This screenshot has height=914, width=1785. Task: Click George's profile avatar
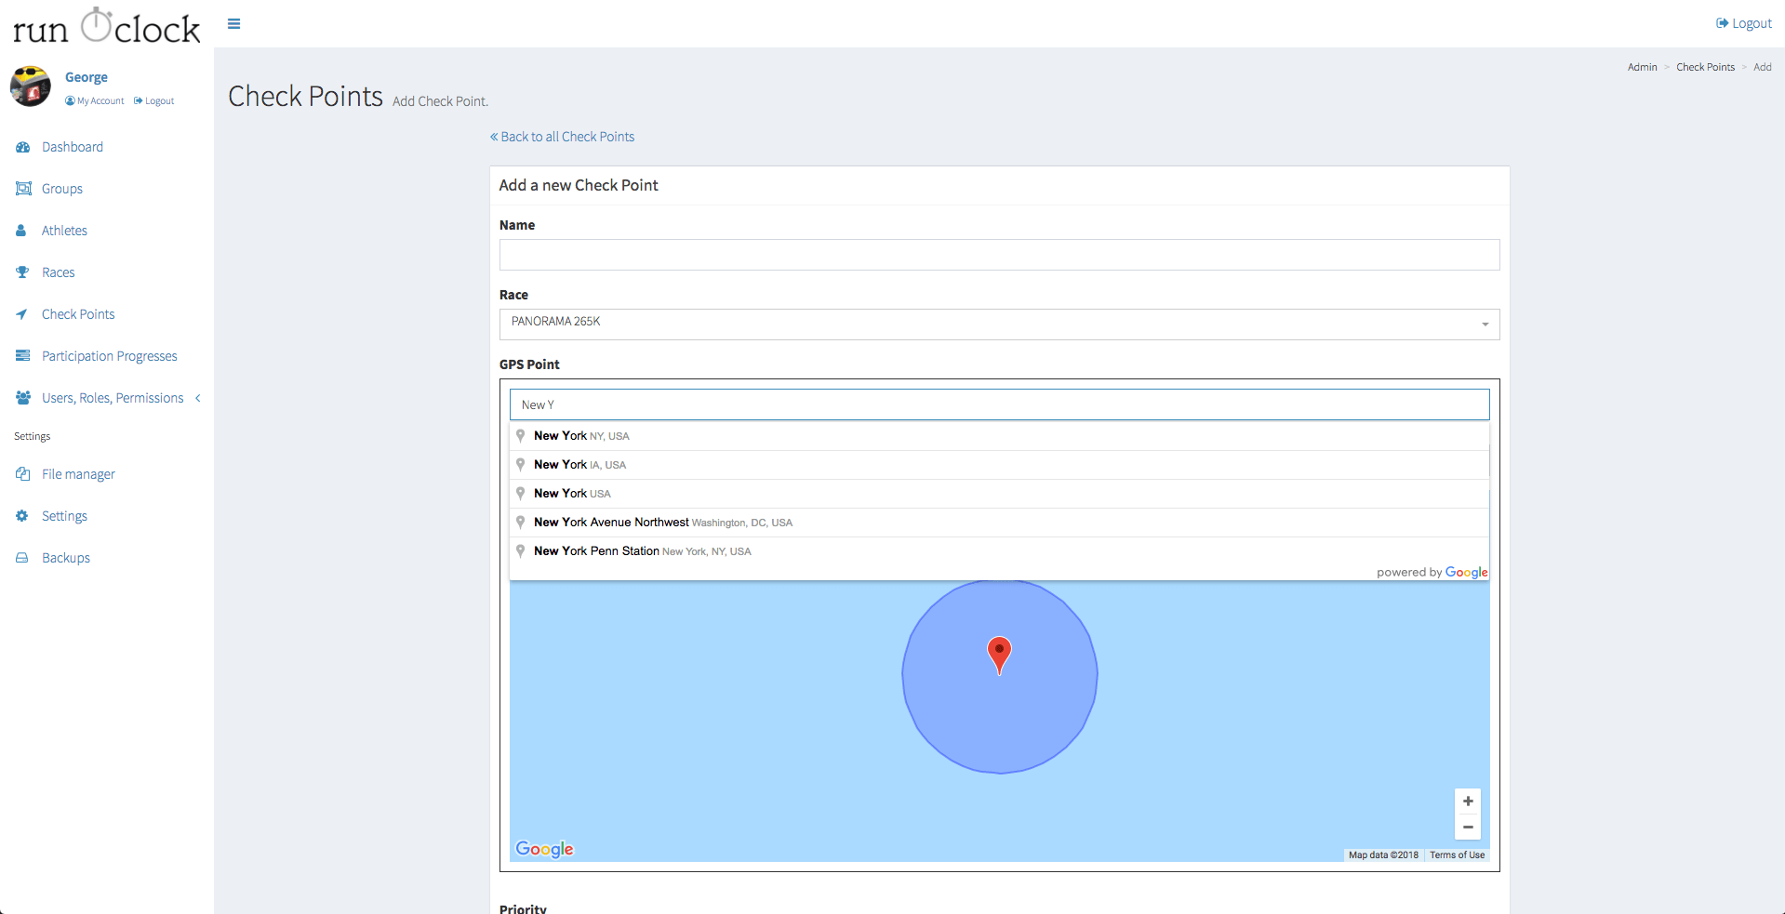(31, 86)
